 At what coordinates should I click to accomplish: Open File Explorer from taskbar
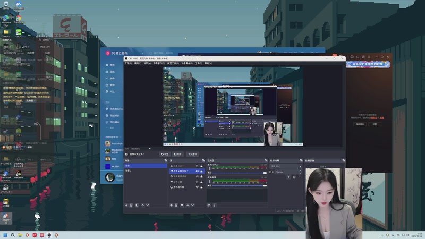tap(20, 235)
